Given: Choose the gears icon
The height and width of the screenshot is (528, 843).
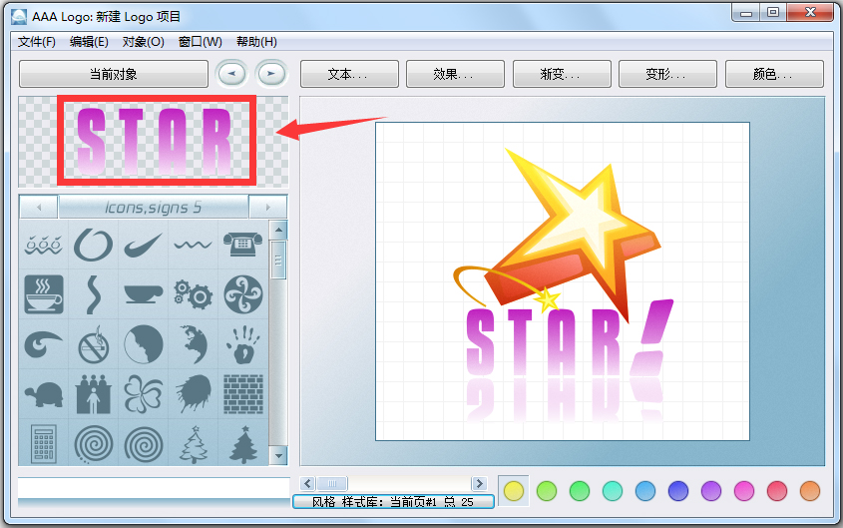Looking at the screenshot, I should pyautogui.click(x=193, y=294).
